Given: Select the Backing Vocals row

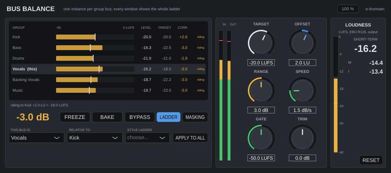Looking at the screenshot, I should pyautogui.click(x=108, y=80).
